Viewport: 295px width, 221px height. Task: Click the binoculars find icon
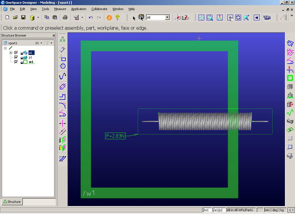(37, 43)
